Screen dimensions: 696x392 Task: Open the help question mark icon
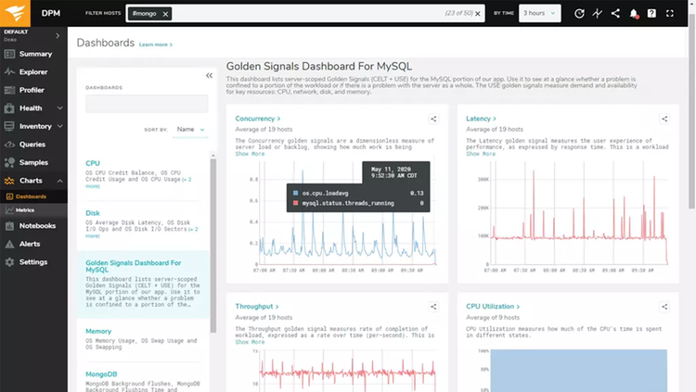(x=651, y=13)
